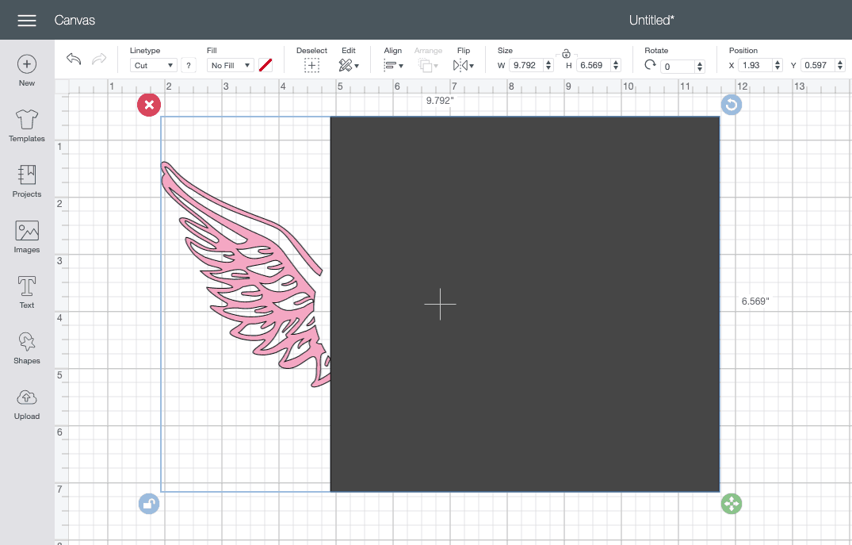This screenshot has width=852, height=545.
Task: Open the Linetype Cut dropdown
Action: click(x=153, y=65)
